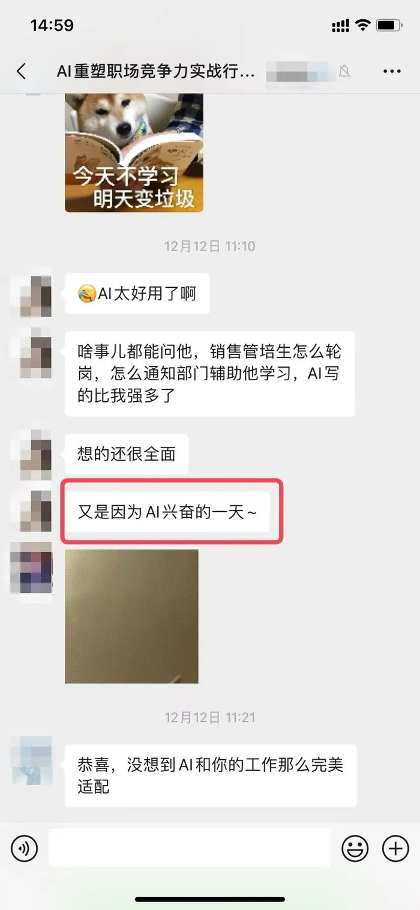Tap the battery indicator in status bar

coord(389,25)
